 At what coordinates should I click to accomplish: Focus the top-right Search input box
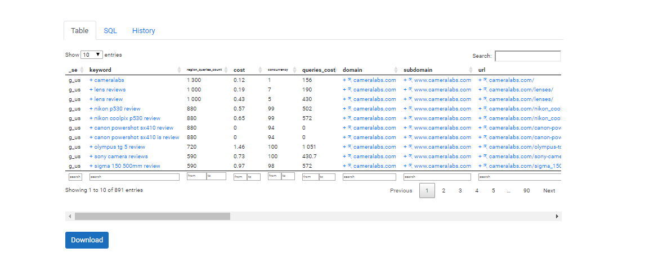pyautogui.click(x=528, y=56)
